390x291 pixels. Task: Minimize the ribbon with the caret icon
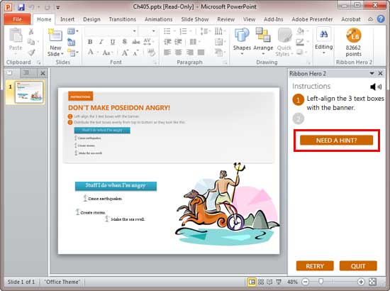pos(370,19)
